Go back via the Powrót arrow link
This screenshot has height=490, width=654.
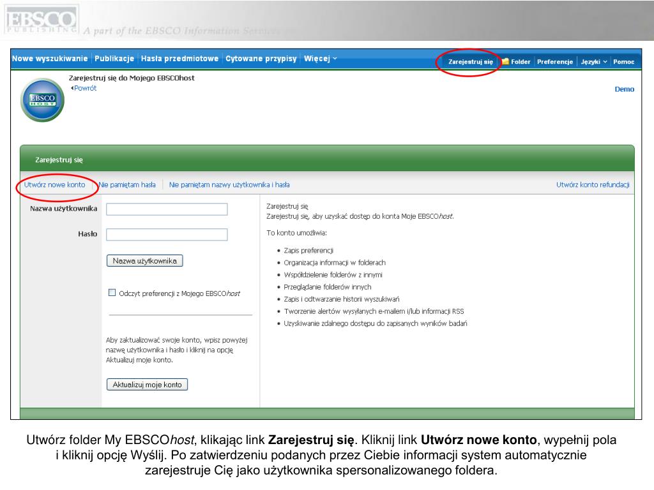click(x=84, y=88)
